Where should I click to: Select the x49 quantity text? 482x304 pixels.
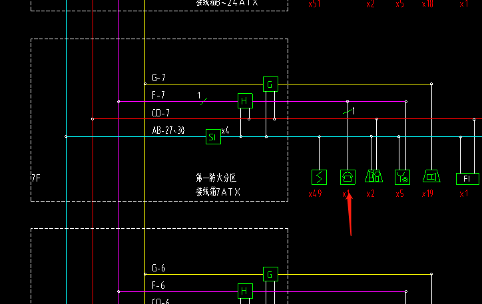(x=315, y=194)
